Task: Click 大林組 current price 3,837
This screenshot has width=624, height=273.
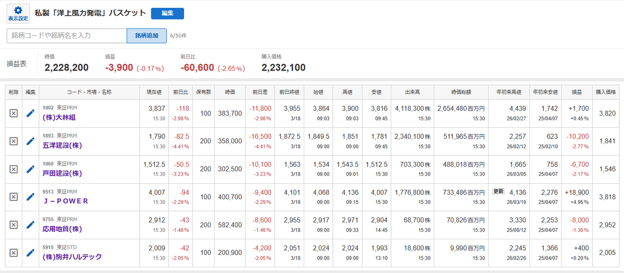Action: coord(157,108)
